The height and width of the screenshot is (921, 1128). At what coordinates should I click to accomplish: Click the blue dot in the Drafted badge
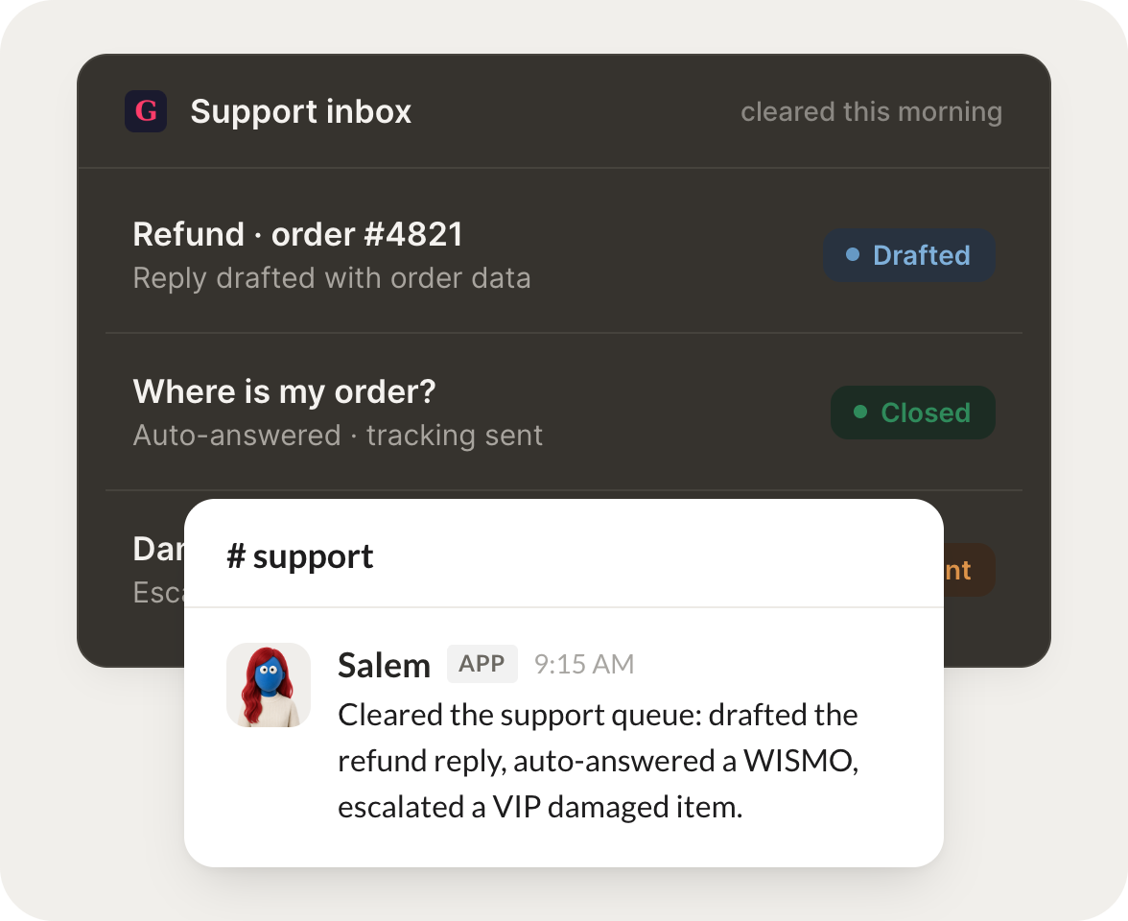pyautogui.click(x=853, y=255)
